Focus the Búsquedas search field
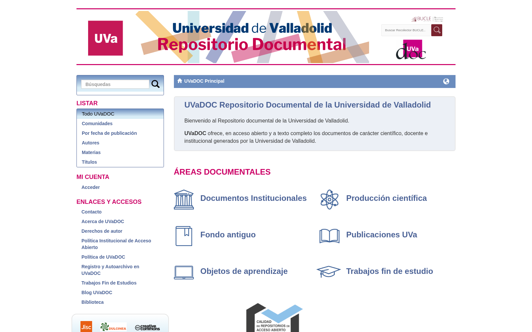 coord(115,84)
